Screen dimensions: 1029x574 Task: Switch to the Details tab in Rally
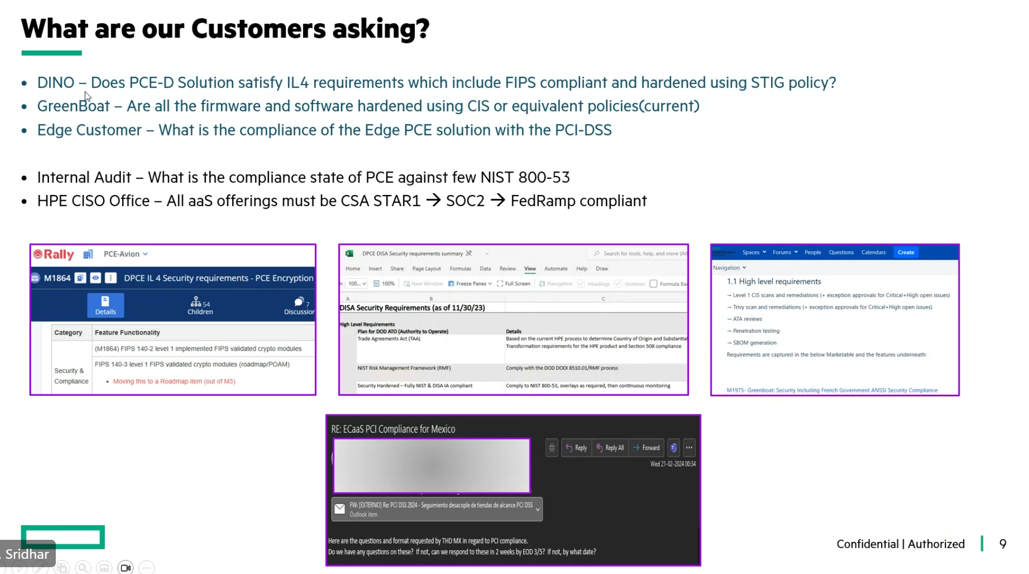[x=105, y=305]
